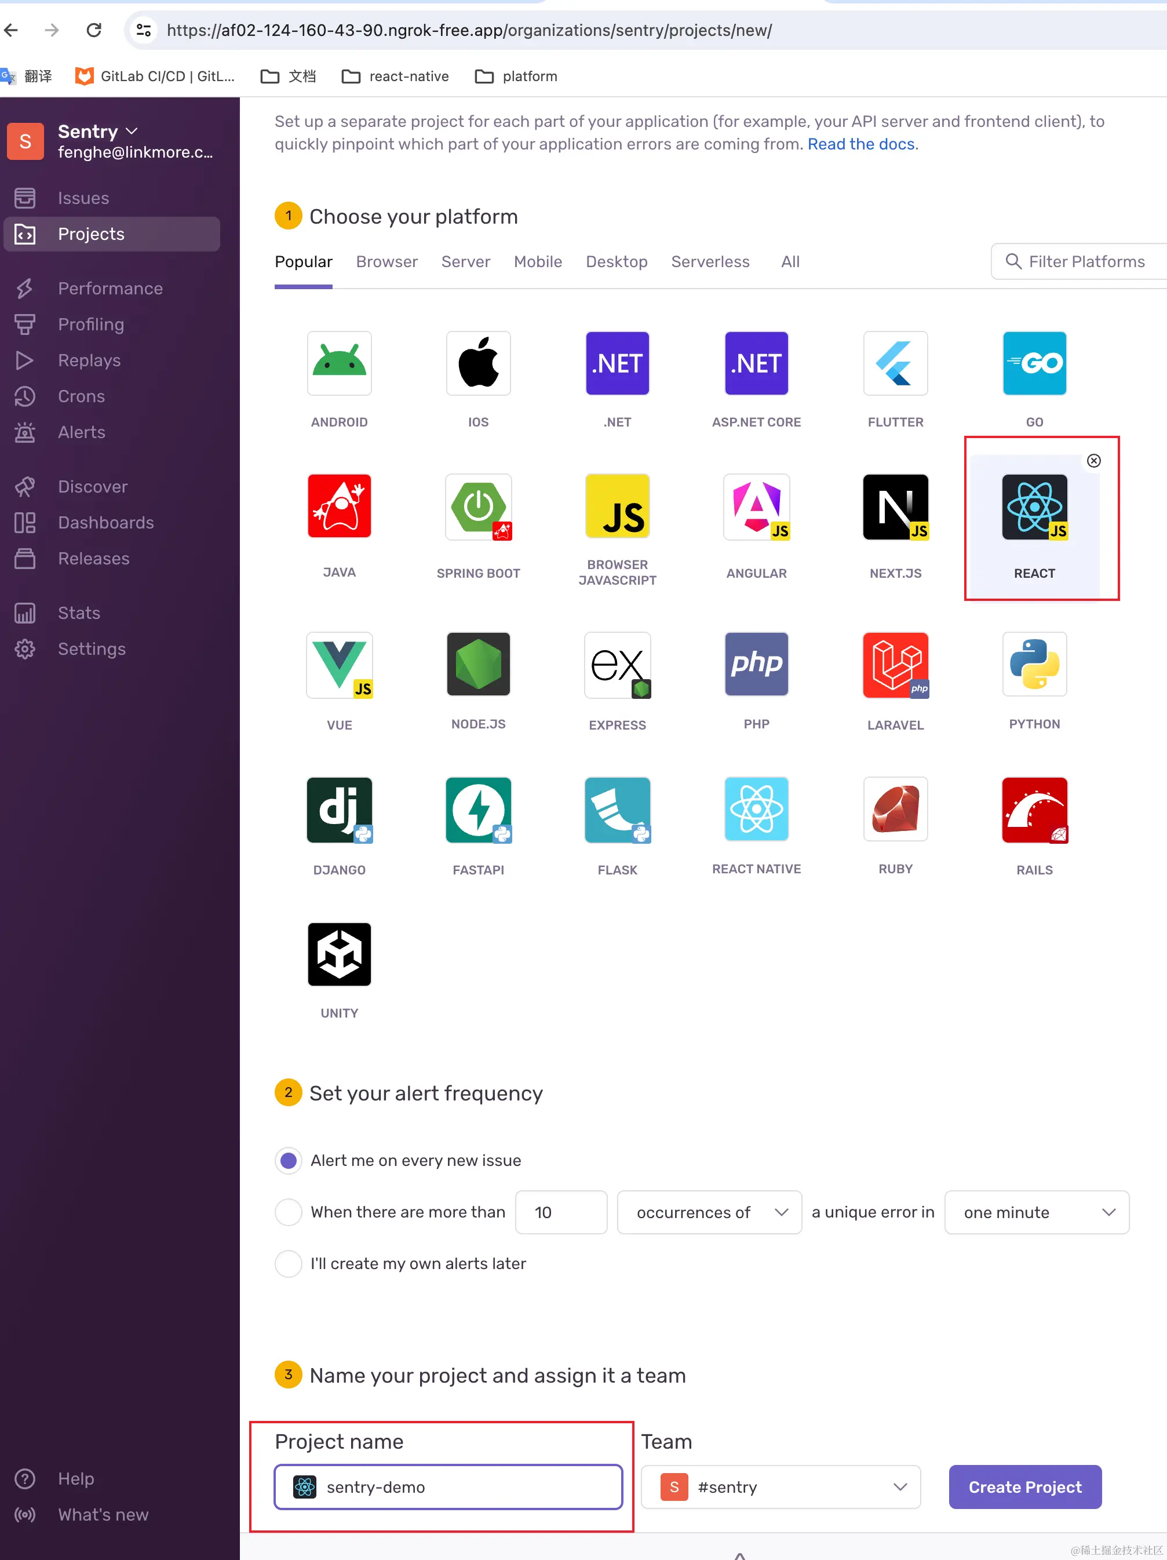Select the Django platform icon
This screenshot has width=1167, height=1560.
click(339, 810)
